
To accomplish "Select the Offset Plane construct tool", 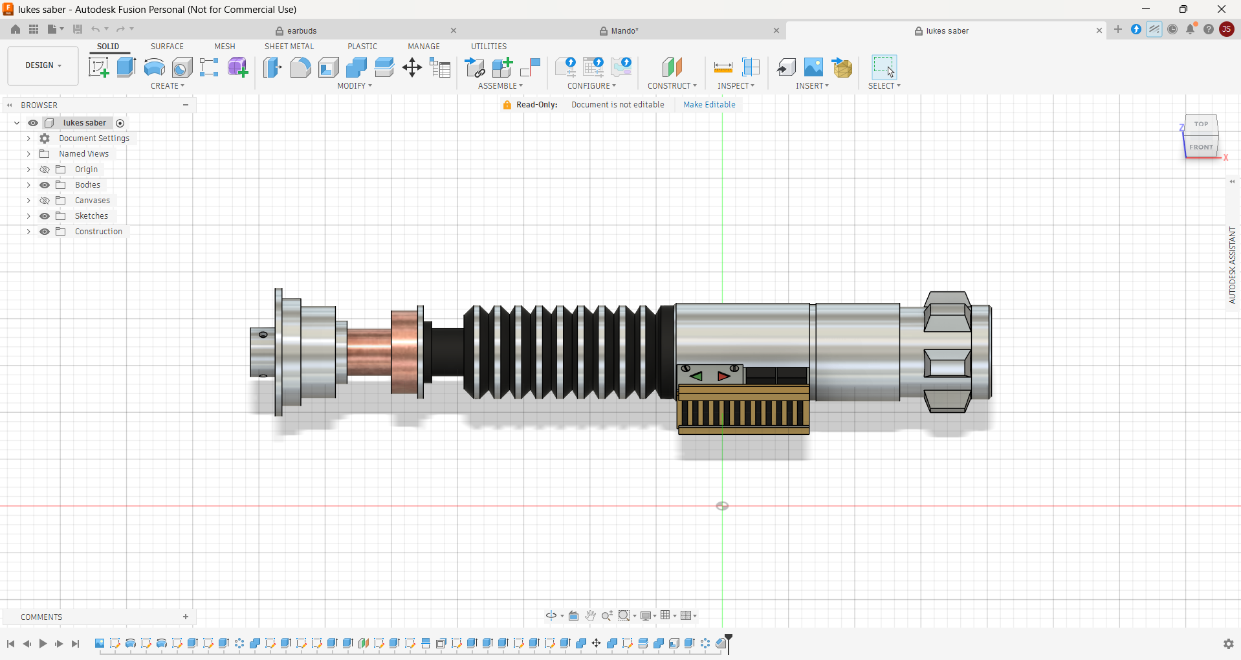I will point(672,67).
